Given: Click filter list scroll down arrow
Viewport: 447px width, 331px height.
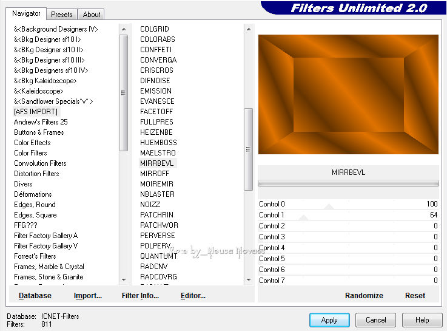Looking at the screenshot, I should click(249, 279).
